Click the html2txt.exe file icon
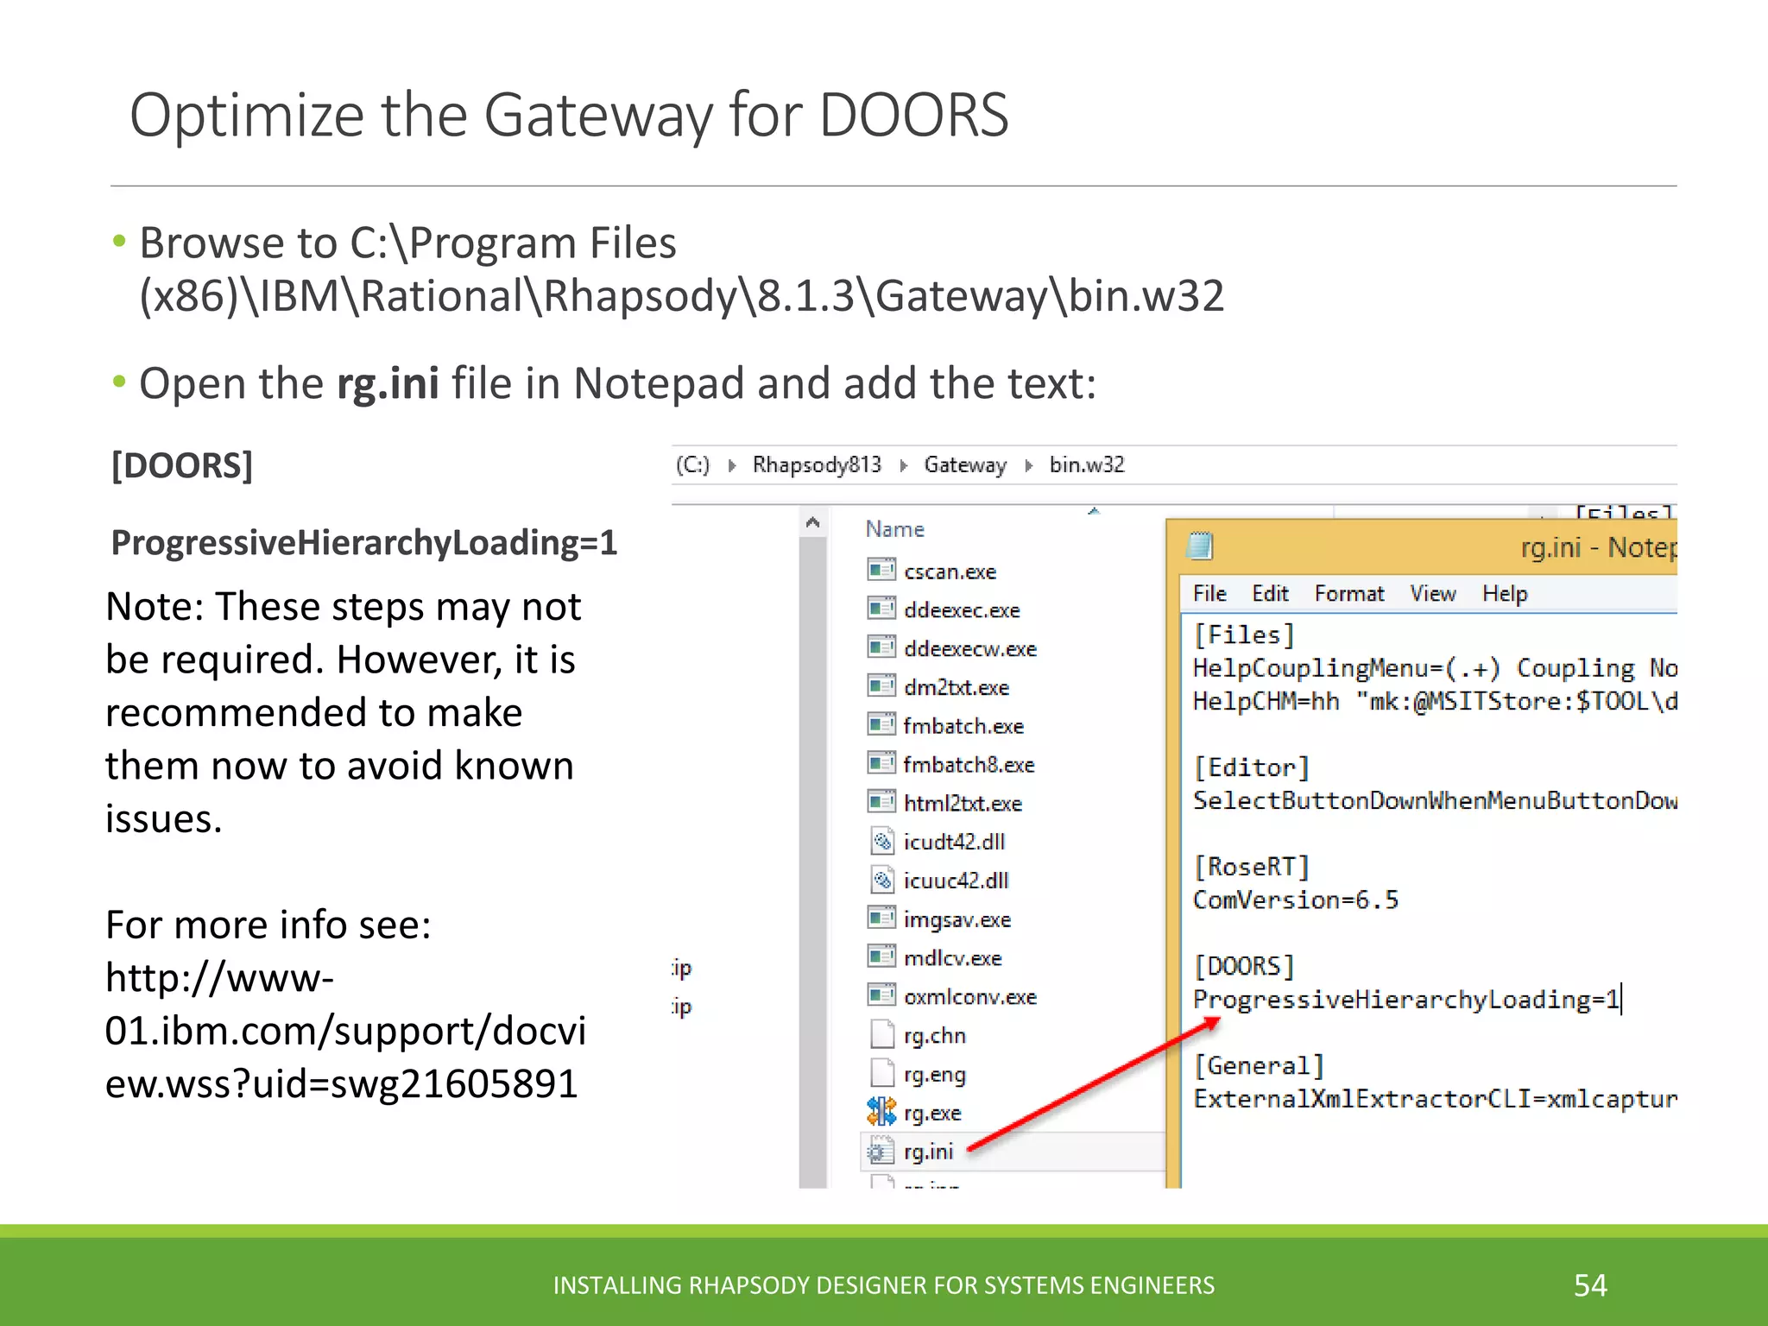The image size is (1768, 1326). point(881,802)
